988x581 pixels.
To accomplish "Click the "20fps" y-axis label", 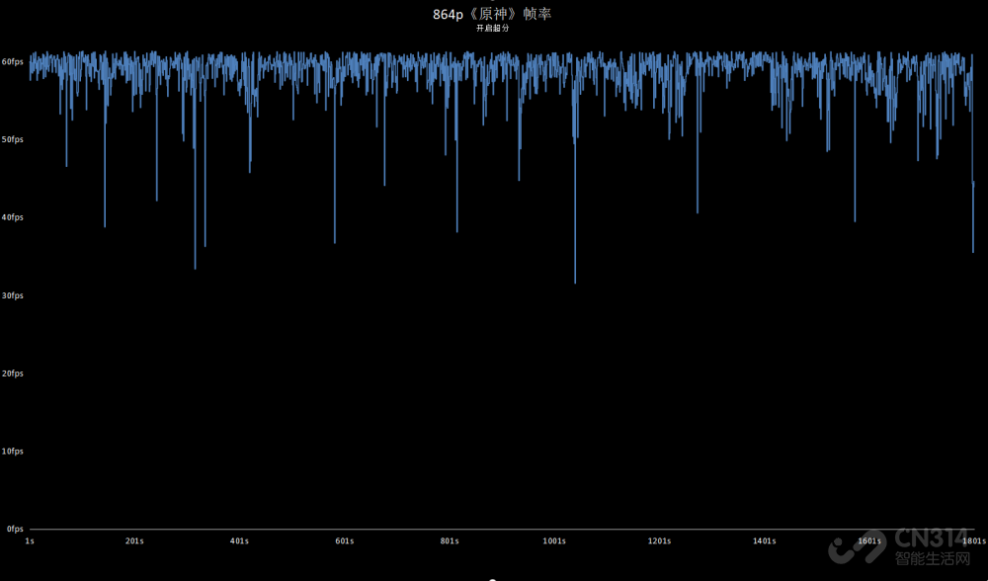I will (x=13, y=373).
